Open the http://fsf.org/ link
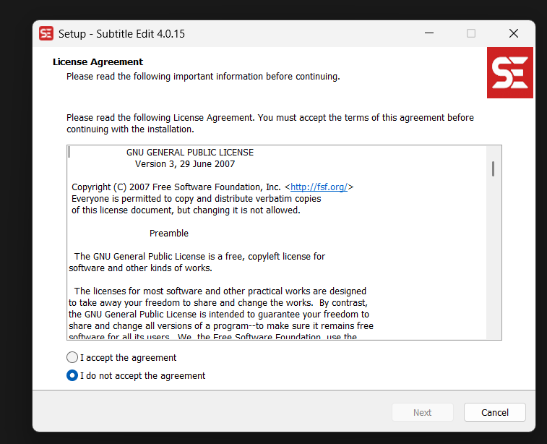The height and width of the screenshot is (444, 547). point(319,187)
